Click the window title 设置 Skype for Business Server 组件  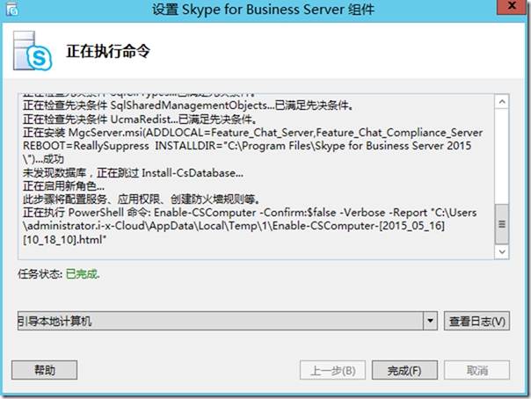263,10
